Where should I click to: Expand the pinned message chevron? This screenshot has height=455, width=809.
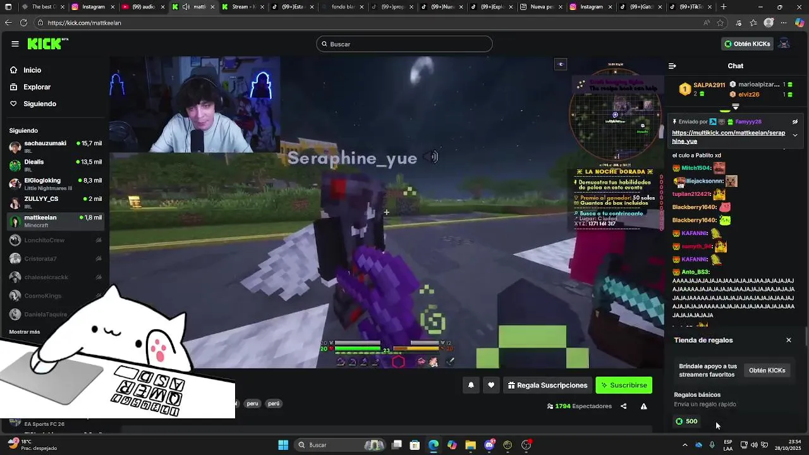[x=795, y=135]
